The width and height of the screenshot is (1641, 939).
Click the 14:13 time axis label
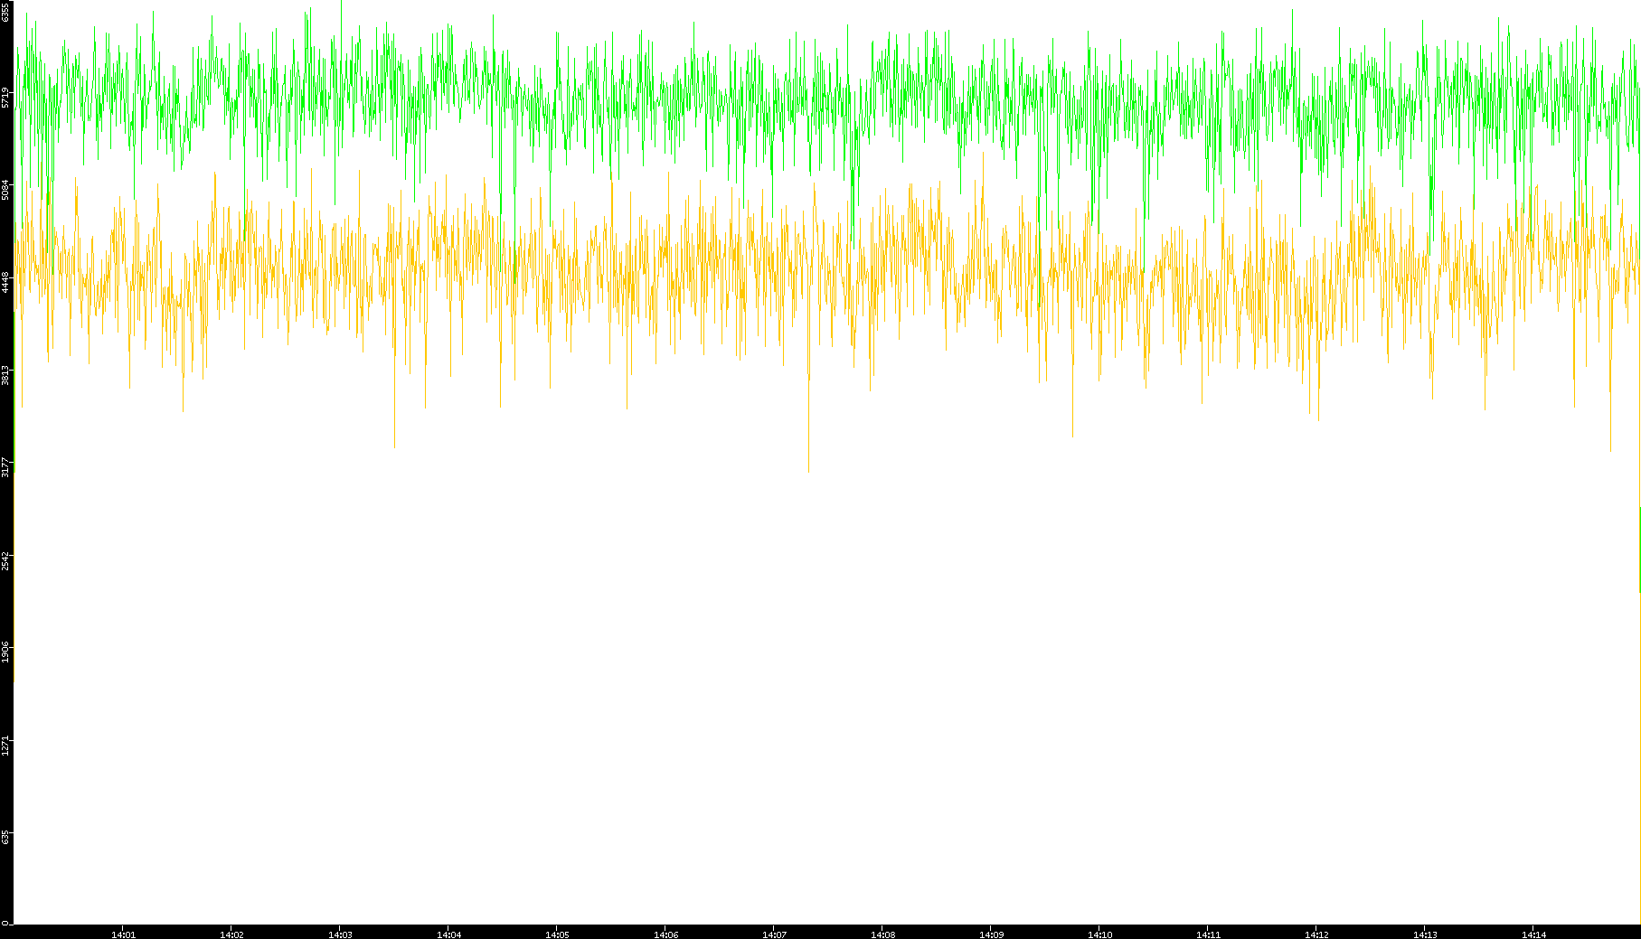(1425, 934)
